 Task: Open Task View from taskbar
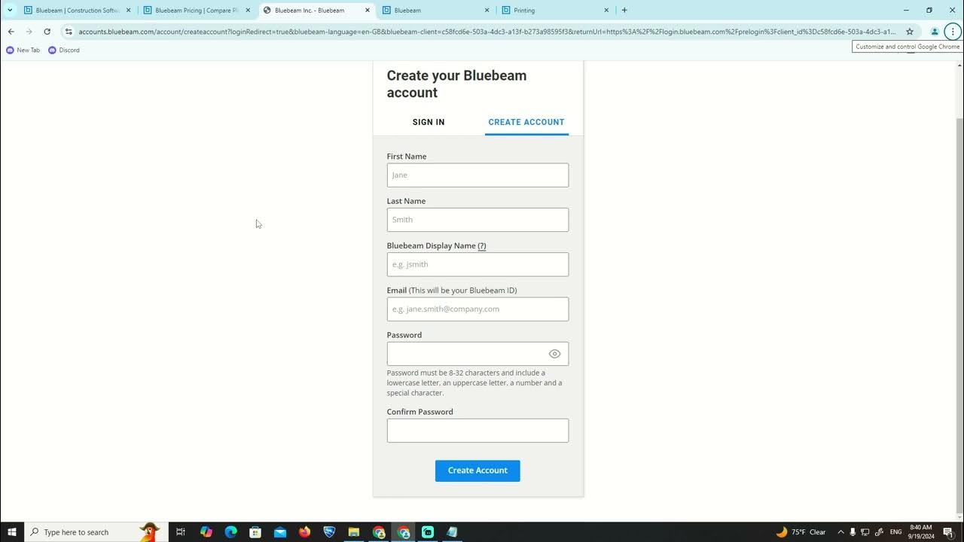(x=181, y=532)
